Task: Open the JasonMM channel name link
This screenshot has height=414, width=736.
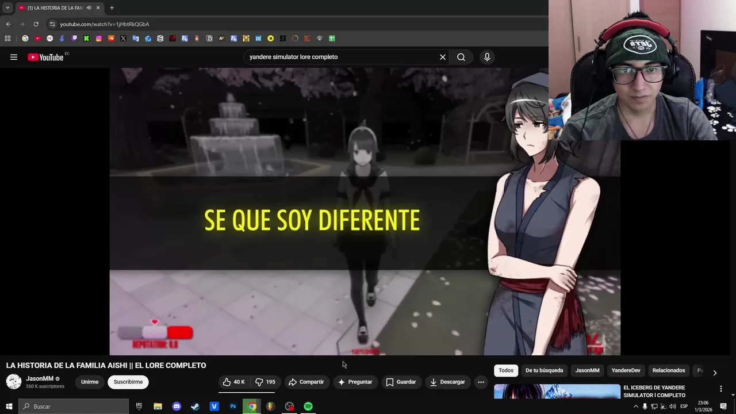Action: pyautogui.click(x=40, y=378)
